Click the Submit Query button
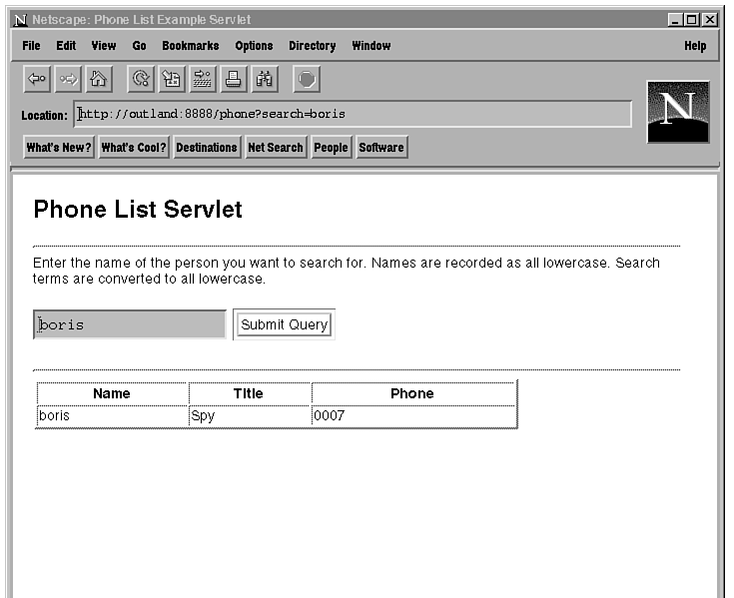 click(x=285, y=324)
